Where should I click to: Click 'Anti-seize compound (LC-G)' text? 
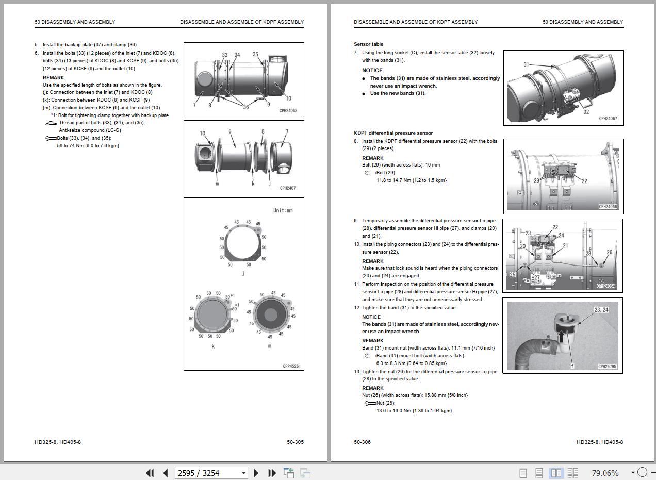pos(90,130)
